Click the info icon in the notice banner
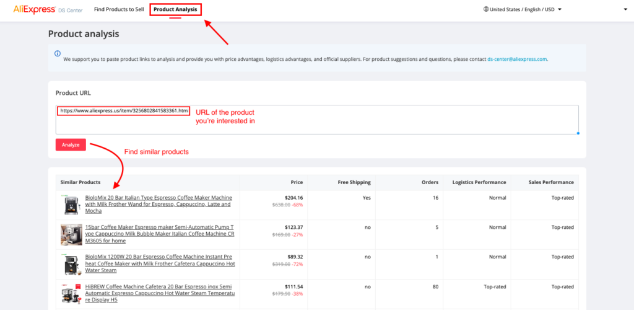The height and width of the screenshot is (310, 634). [58, 53]
